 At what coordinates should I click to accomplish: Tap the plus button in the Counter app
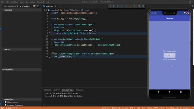(173, 55)
